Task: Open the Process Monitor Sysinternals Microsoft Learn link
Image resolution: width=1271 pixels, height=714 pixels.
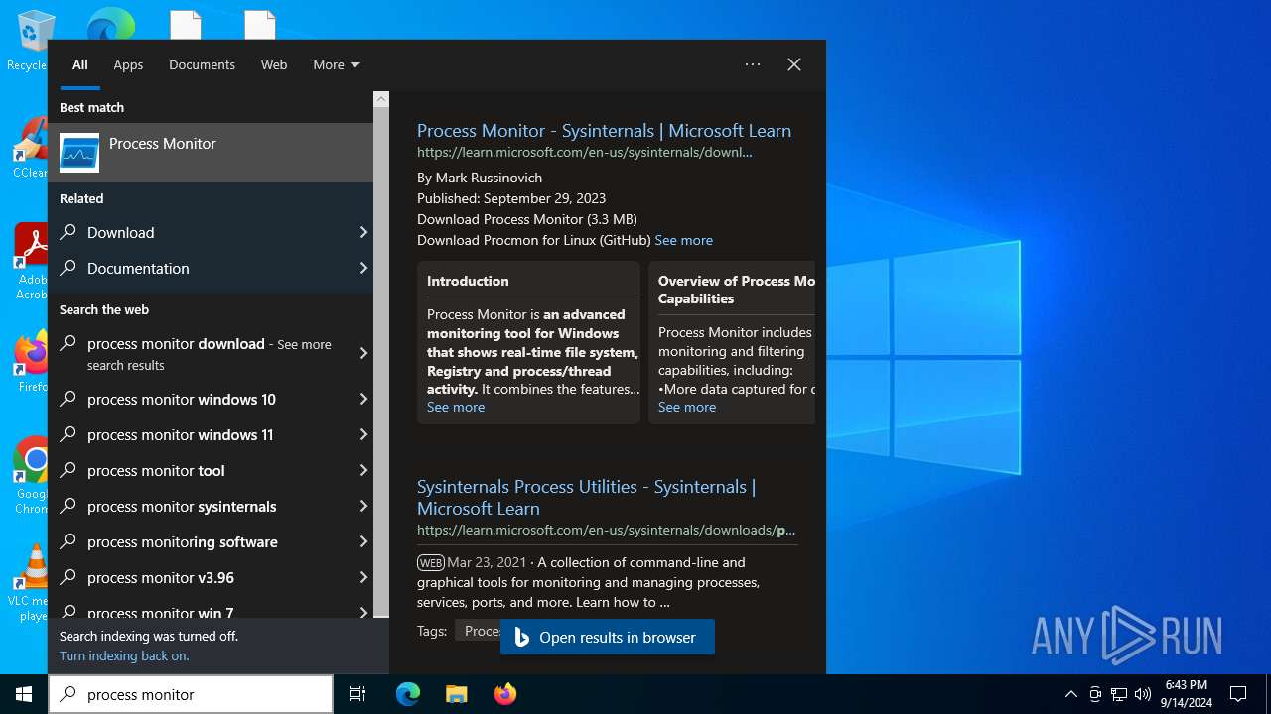Action: coord(604,130)
